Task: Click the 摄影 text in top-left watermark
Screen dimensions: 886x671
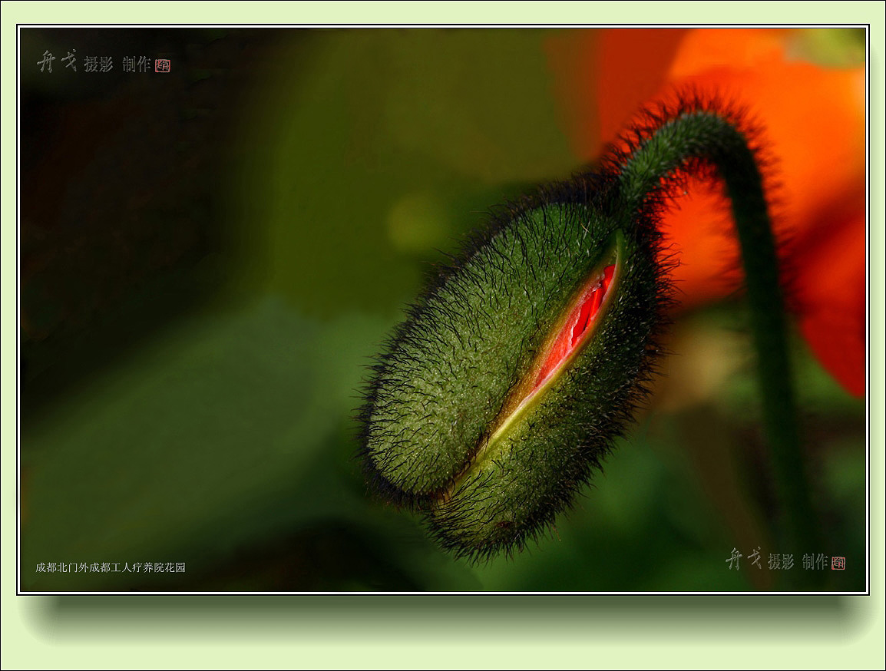Action: point(98,64)
